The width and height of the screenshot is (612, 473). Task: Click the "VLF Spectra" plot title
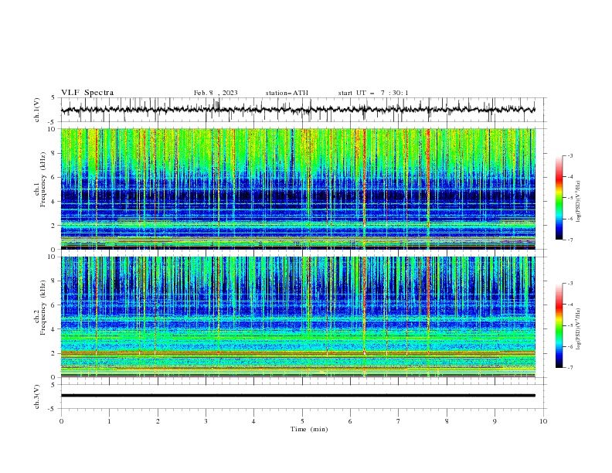pyautogui.click(x=87, y=93)
